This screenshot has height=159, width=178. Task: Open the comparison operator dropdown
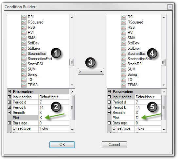coord(91,72)
